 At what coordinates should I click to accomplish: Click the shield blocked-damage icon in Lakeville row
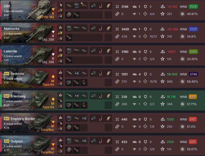145,52
